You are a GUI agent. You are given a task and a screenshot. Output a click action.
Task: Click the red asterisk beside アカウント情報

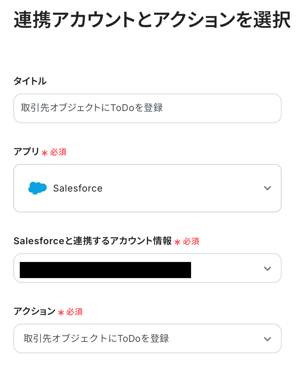point(177,242)
